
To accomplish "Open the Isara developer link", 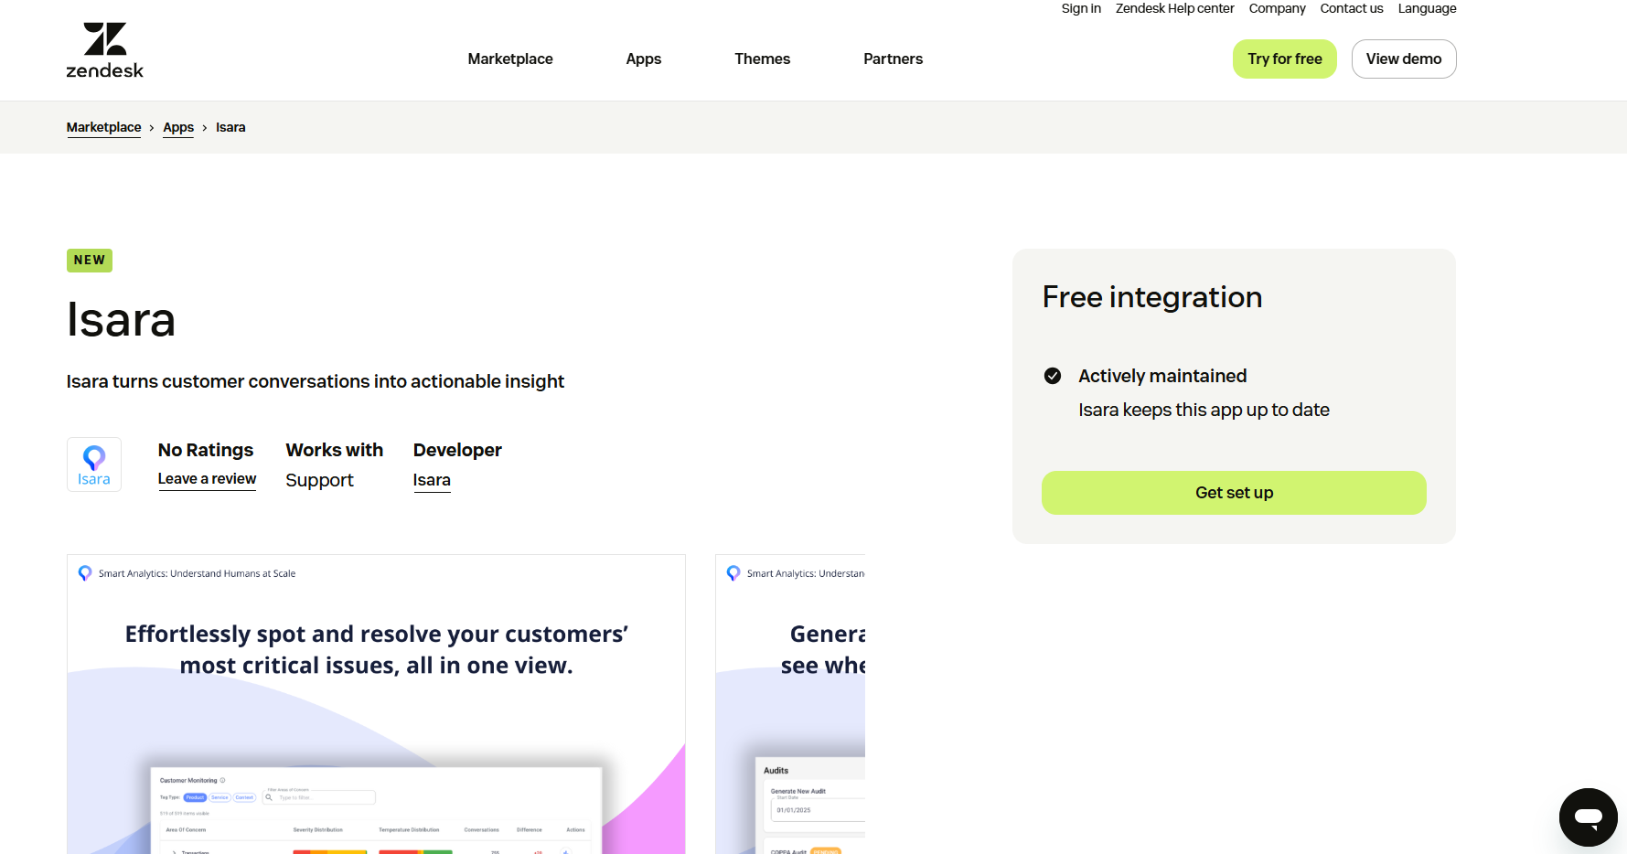I will click(432, 480).
